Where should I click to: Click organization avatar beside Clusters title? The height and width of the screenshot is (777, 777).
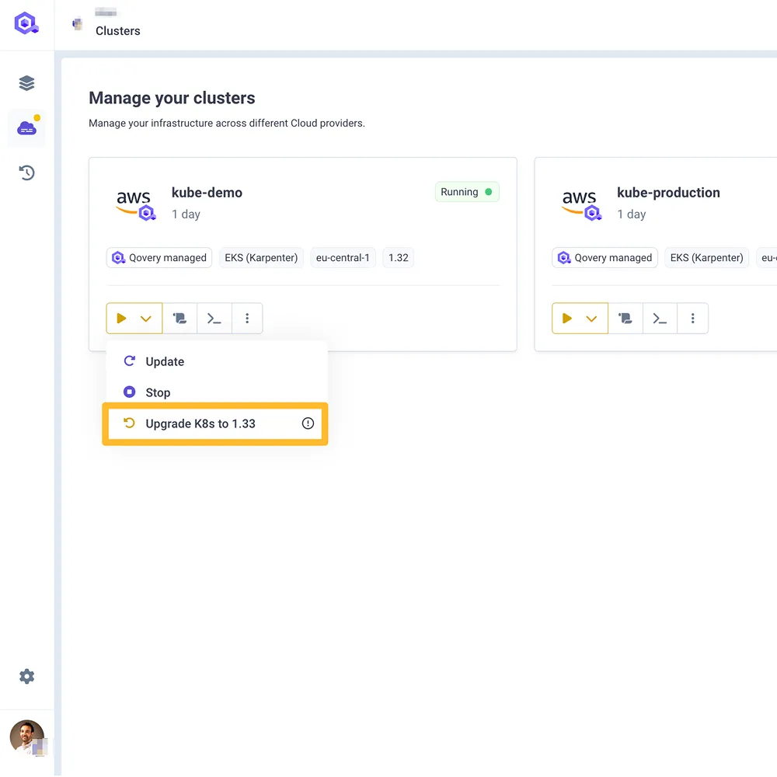point(77,23)
